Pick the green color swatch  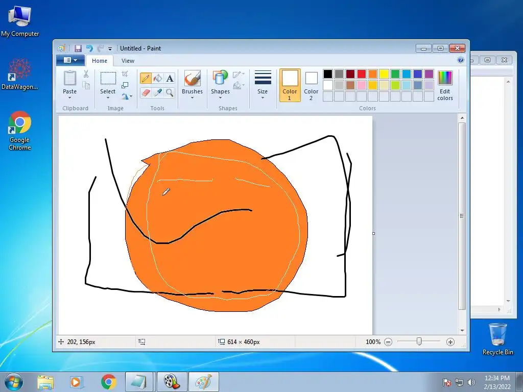(x=395, y=74)
